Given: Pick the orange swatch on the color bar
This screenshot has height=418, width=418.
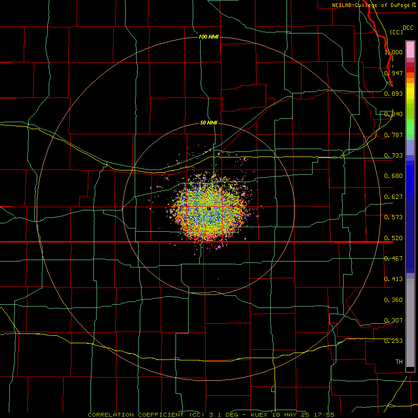Looking at the screenshot, I should tap(410, 80).
